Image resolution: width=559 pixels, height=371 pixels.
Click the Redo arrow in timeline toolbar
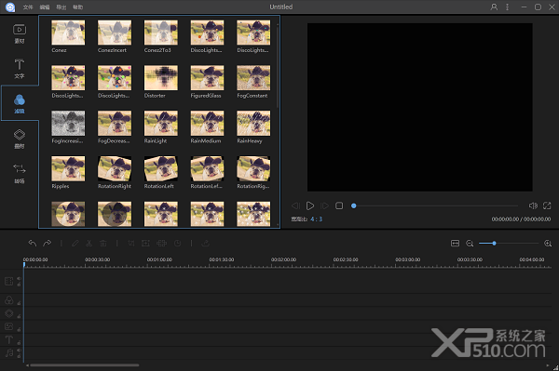click(48, 244)
